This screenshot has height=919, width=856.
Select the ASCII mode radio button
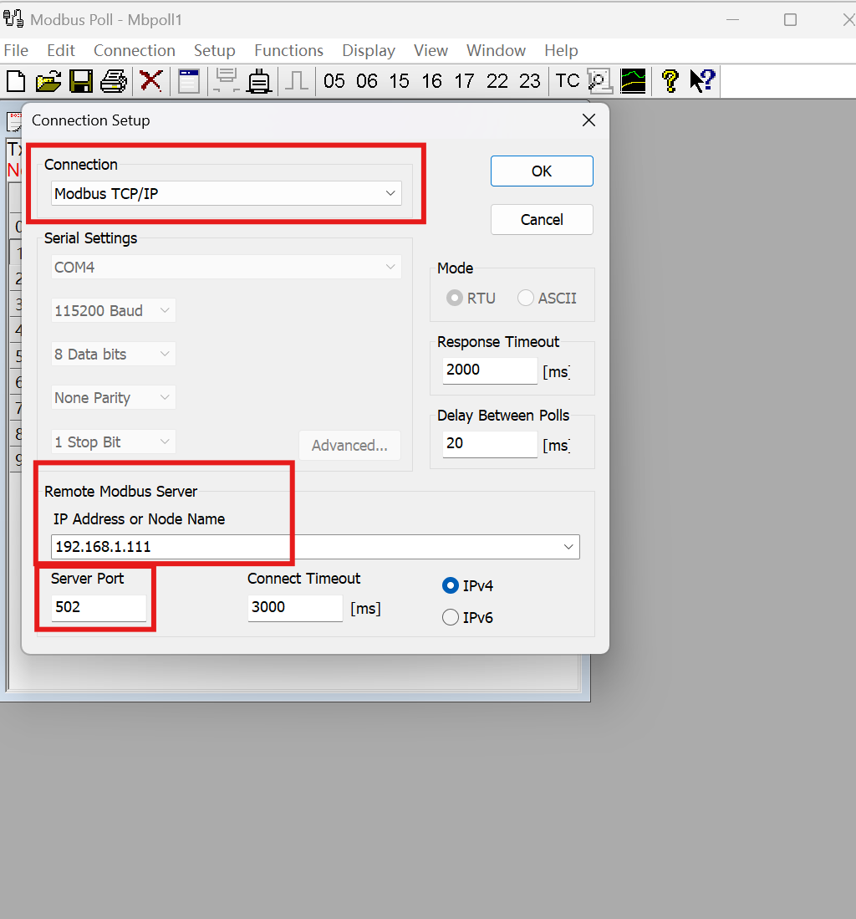coord(526,298)
